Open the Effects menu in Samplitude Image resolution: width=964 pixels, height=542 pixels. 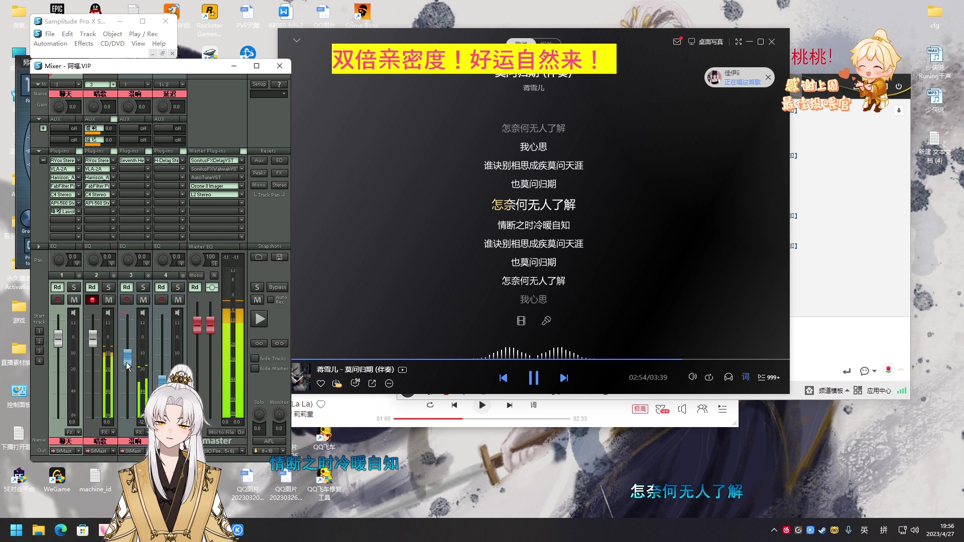pos(84,44)
